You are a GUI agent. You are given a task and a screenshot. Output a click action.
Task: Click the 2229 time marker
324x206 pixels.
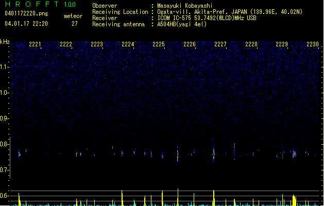(x=282, y=44)
